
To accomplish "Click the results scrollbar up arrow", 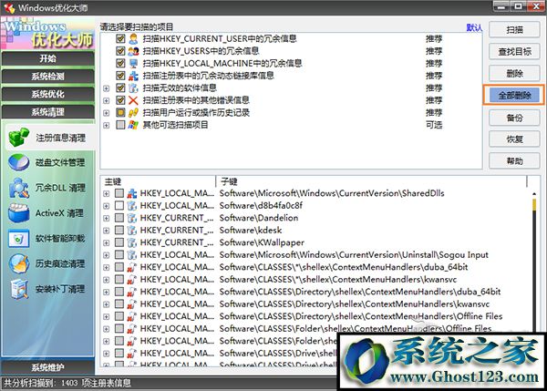I will [534, 193].
